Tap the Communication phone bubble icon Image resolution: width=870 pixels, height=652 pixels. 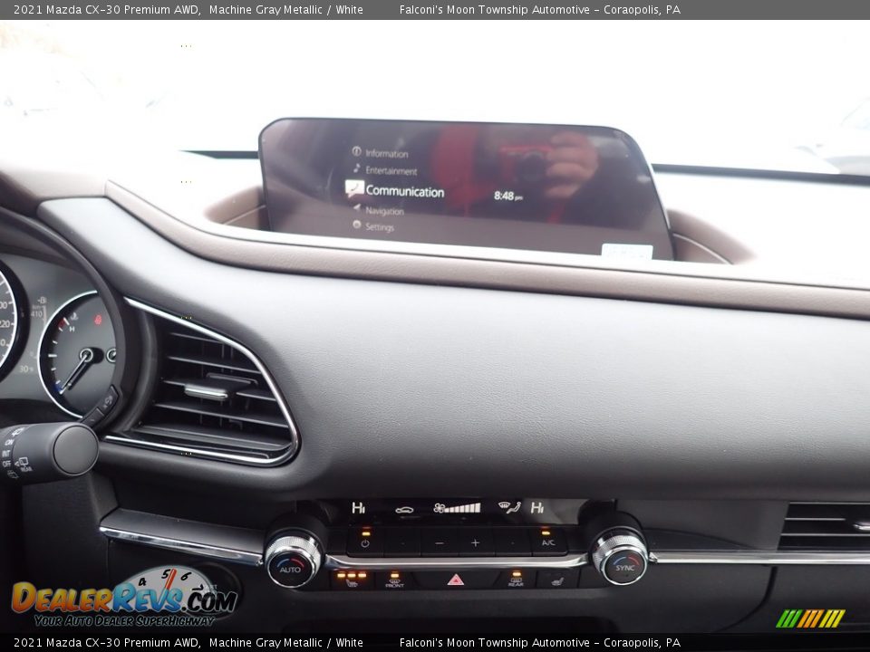point(354,188)
